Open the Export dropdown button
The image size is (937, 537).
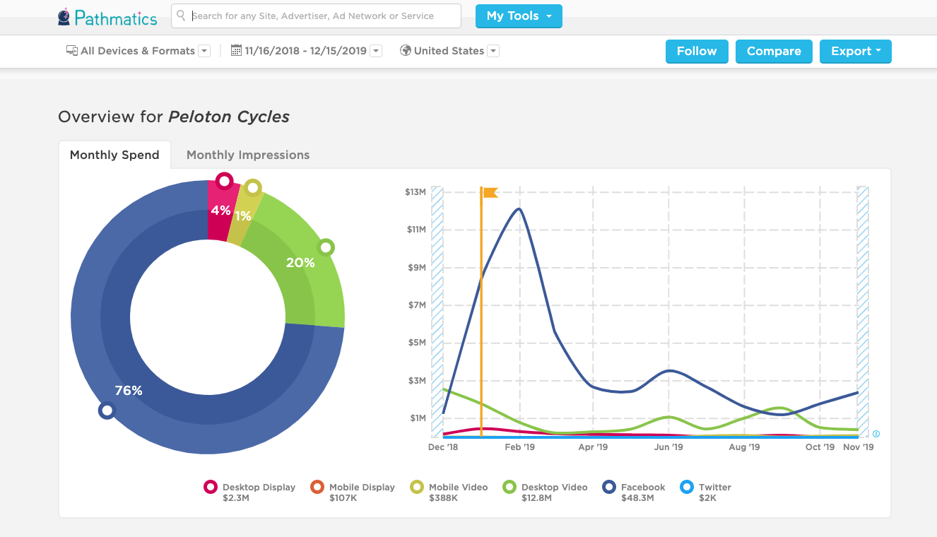click(x=856, y=51)
